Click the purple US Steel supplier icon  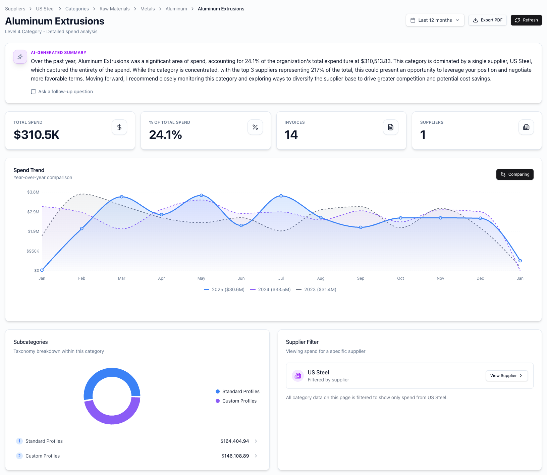(x=298, y=376)
